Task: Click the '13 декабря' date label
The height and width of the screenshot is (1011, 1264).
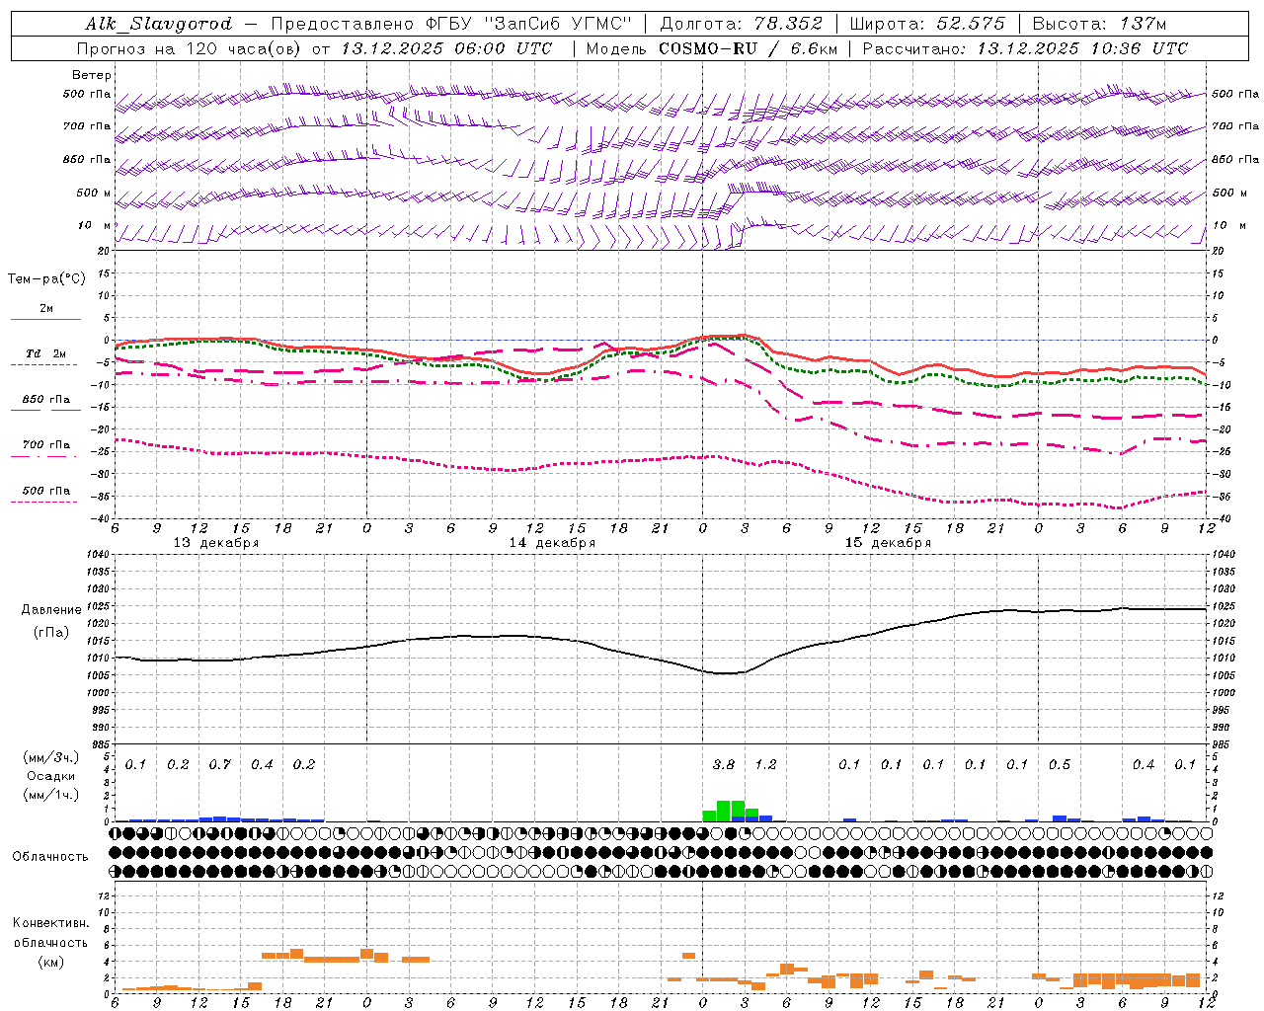Action: (216, 543)
